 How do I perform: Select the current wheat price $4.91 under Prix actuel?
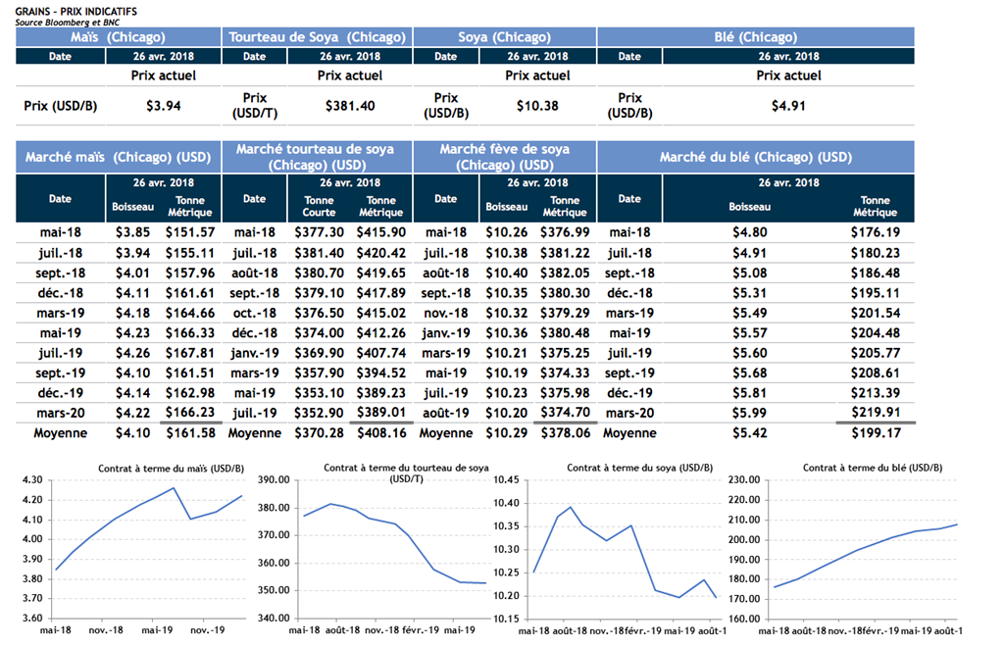pyautogui.click(x=789, y=105)
